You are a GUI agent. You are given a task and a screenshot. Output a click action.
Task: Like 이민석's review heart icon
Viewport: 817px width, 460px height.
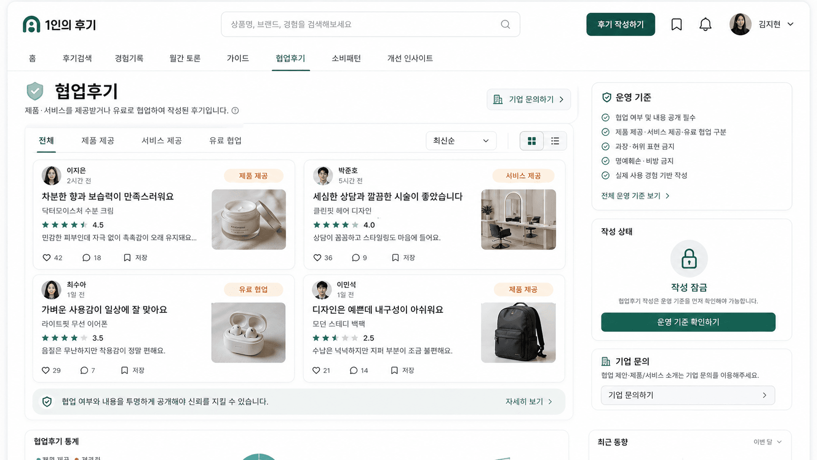point(316,371)
